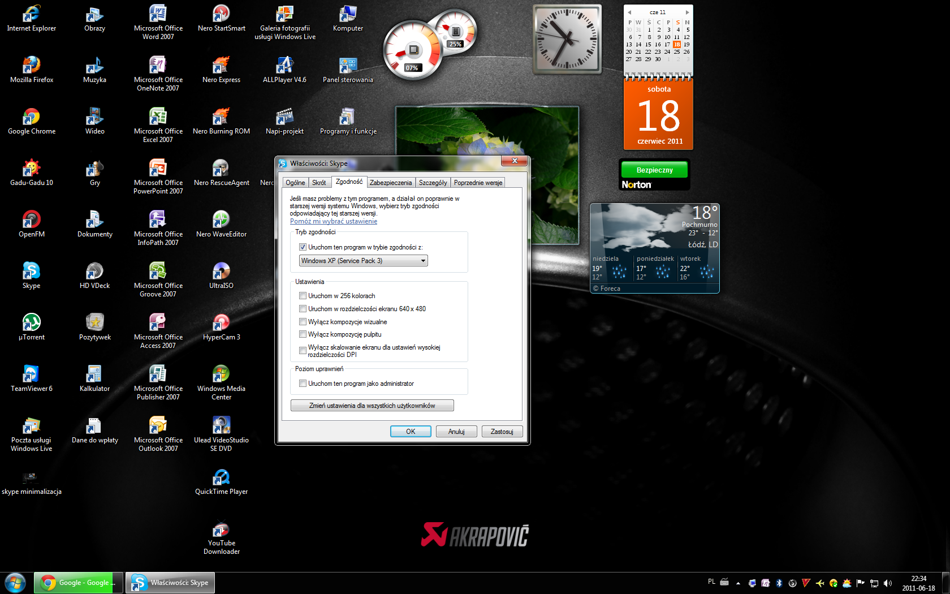Screen dimensions: 950x594
Task: Select date 25 in the calendar gadget
Action: (x=677, y=51)
